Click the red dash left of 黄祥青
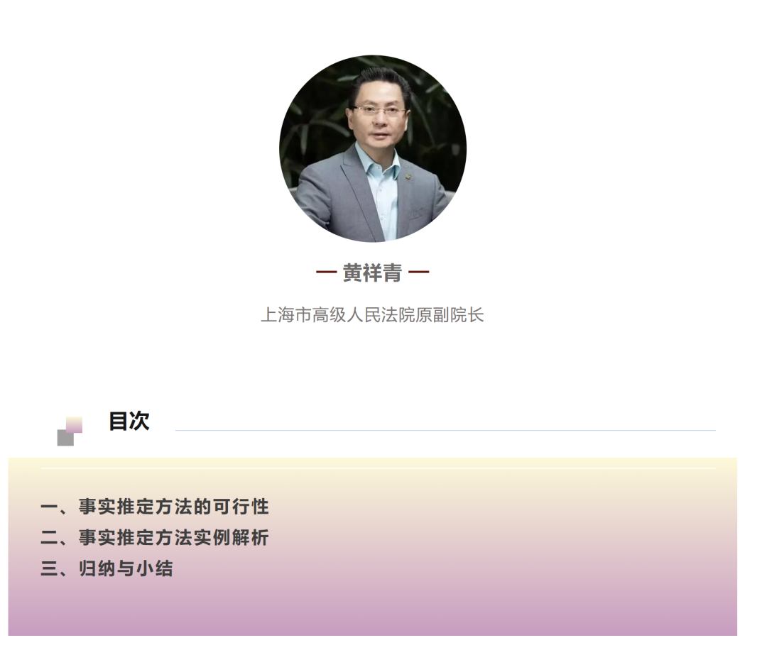 pos(326,272)
